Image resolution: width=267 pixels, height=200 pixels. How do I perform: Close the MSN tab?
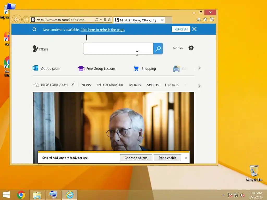(162, 20)
